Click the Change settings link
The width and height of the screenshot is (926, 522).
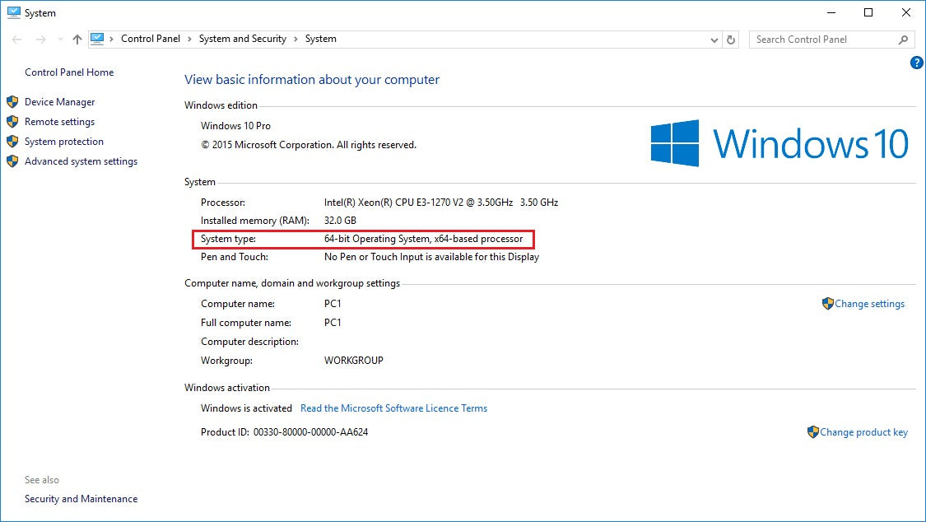(870, 303)
